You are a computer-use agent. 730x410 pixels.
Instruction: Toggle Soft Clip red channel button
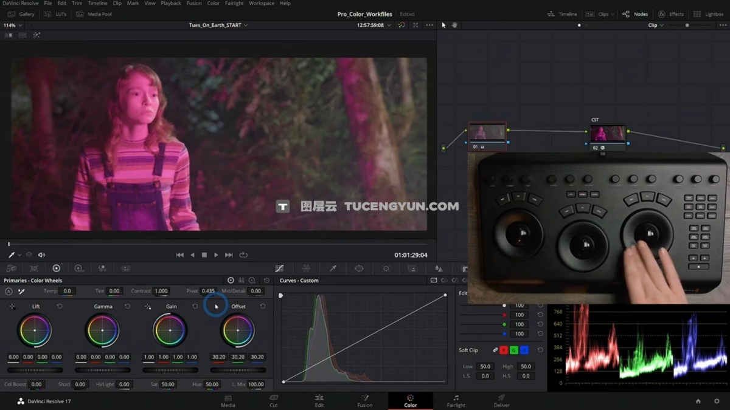[x=504, y=350]
